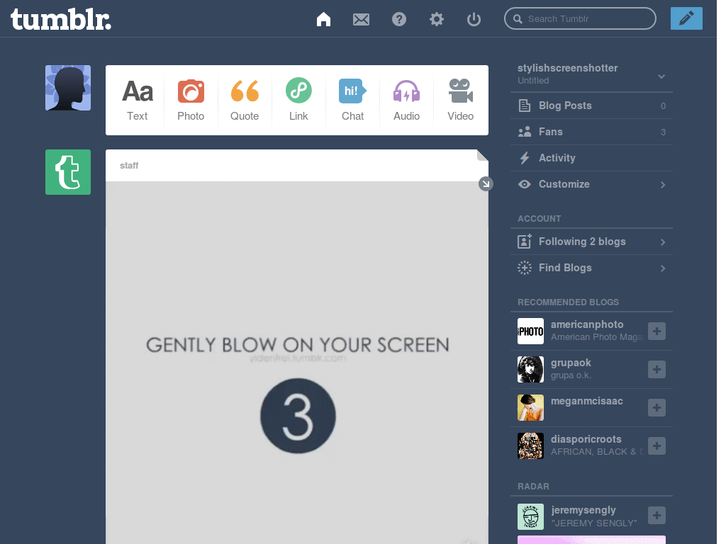Viewport: 726px width, 544px height.
Task: Open Find Blogs
Action: (591, 268)
